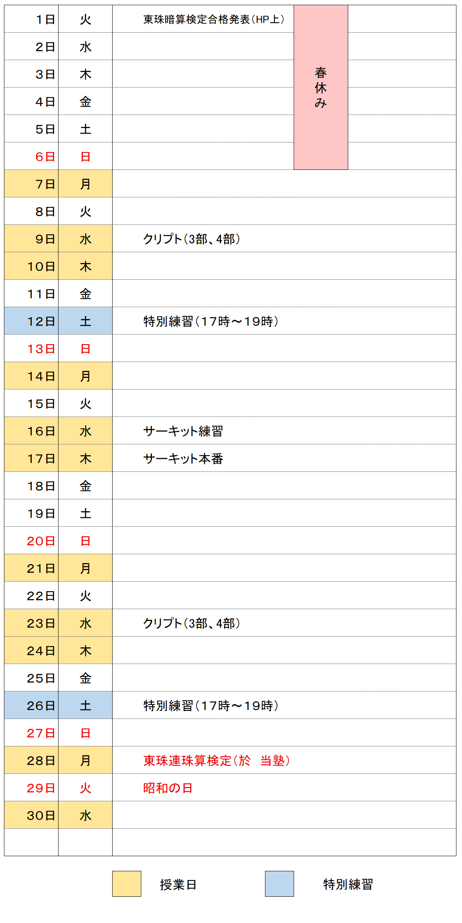Click the 特別練習 entry on the 12日 row

pyautogui.click(x=211, y=321)
